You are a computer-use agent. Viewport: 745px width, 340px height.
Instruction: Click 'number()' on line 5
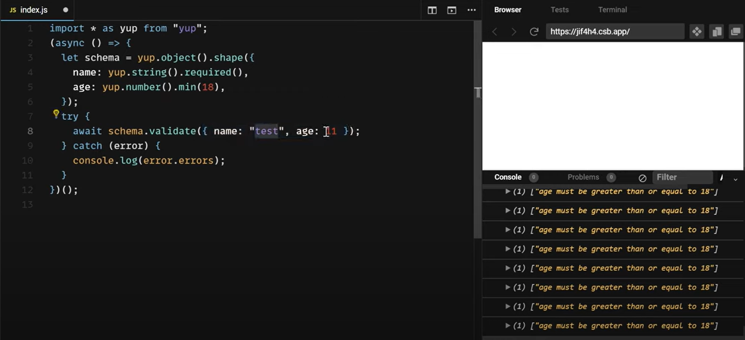149,87
